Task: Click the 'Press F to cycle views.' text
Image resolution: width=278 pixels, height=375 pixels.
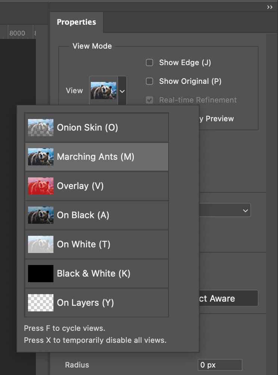Action: point(65,328)
